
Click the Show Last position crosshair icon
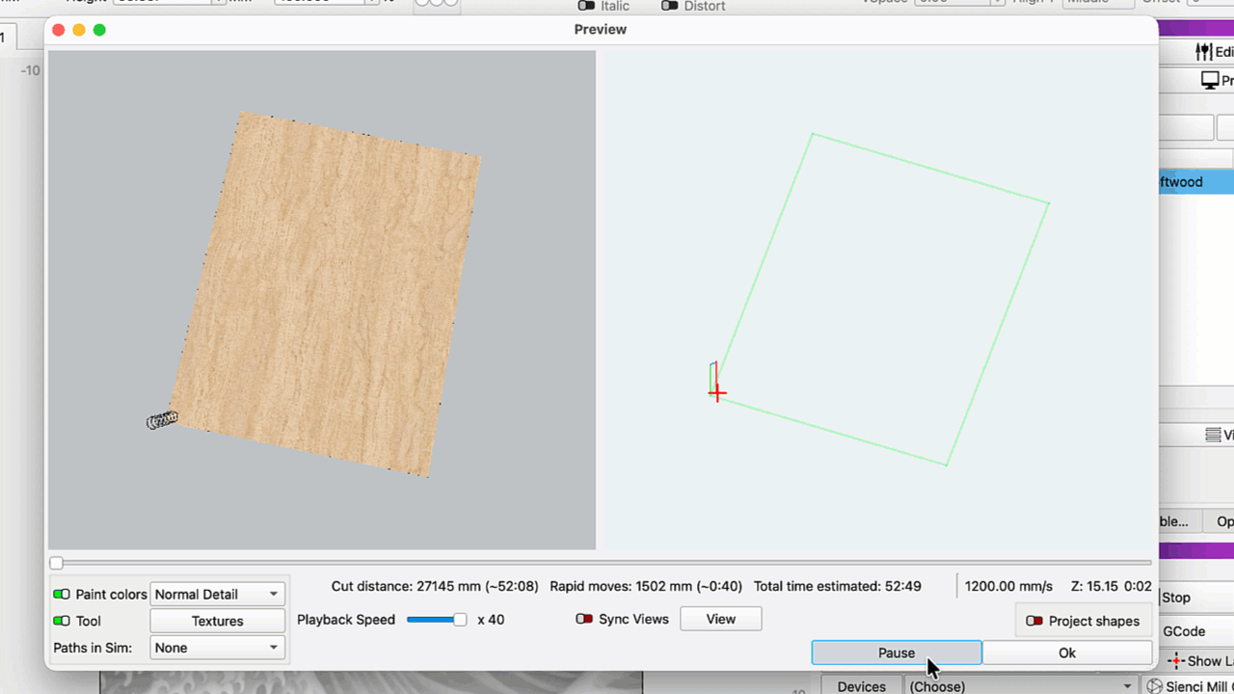(1176, 661)
